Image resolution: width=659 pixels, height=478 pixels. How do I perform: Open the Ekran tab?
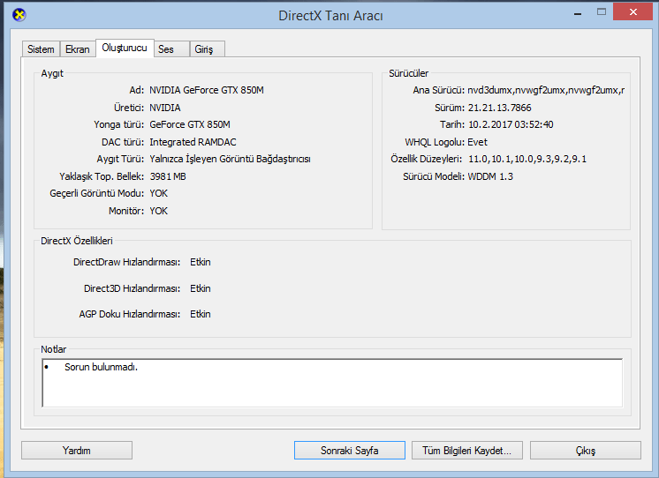point(78,49)
